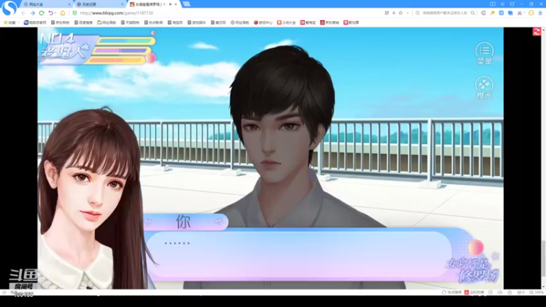The height and width of the screenshot is (307, 546).
Task: Click the blue square extension icon
Action: point(501,13)
